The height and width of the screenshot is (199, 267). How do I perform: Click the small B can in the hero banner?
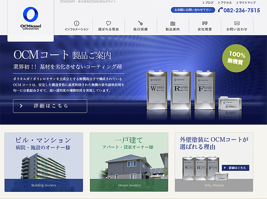pos(230,103)
